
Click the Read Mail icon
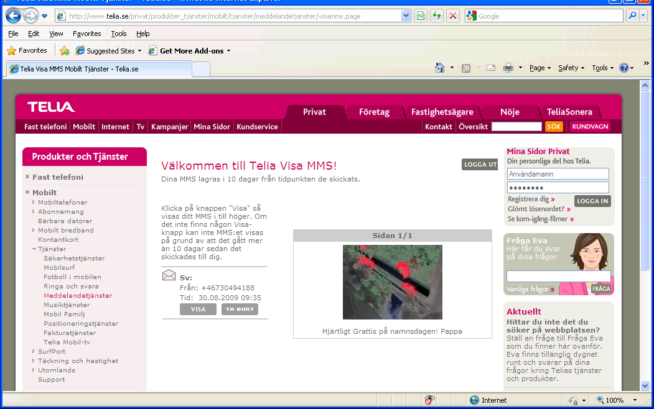(491, 68)
